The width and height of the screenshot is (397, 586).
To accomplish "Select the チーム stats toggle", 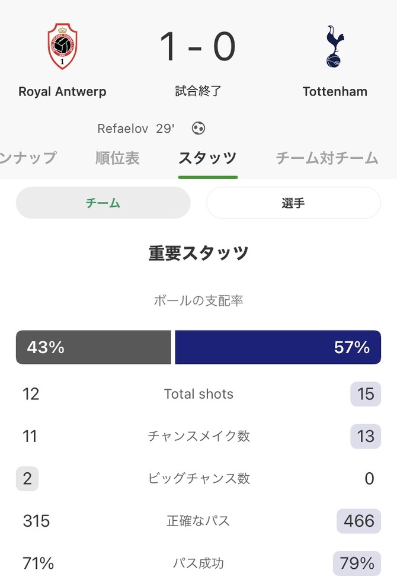I will (103, 203).
